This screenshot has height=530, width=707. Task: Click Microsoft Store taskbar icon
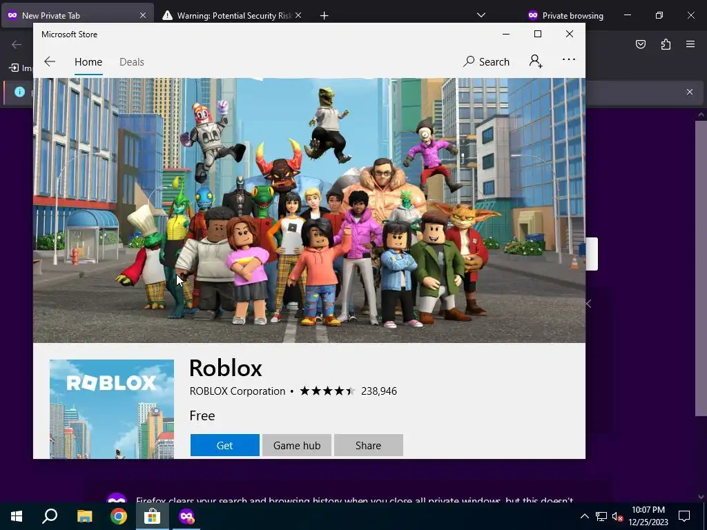click(x=153, y=516)
